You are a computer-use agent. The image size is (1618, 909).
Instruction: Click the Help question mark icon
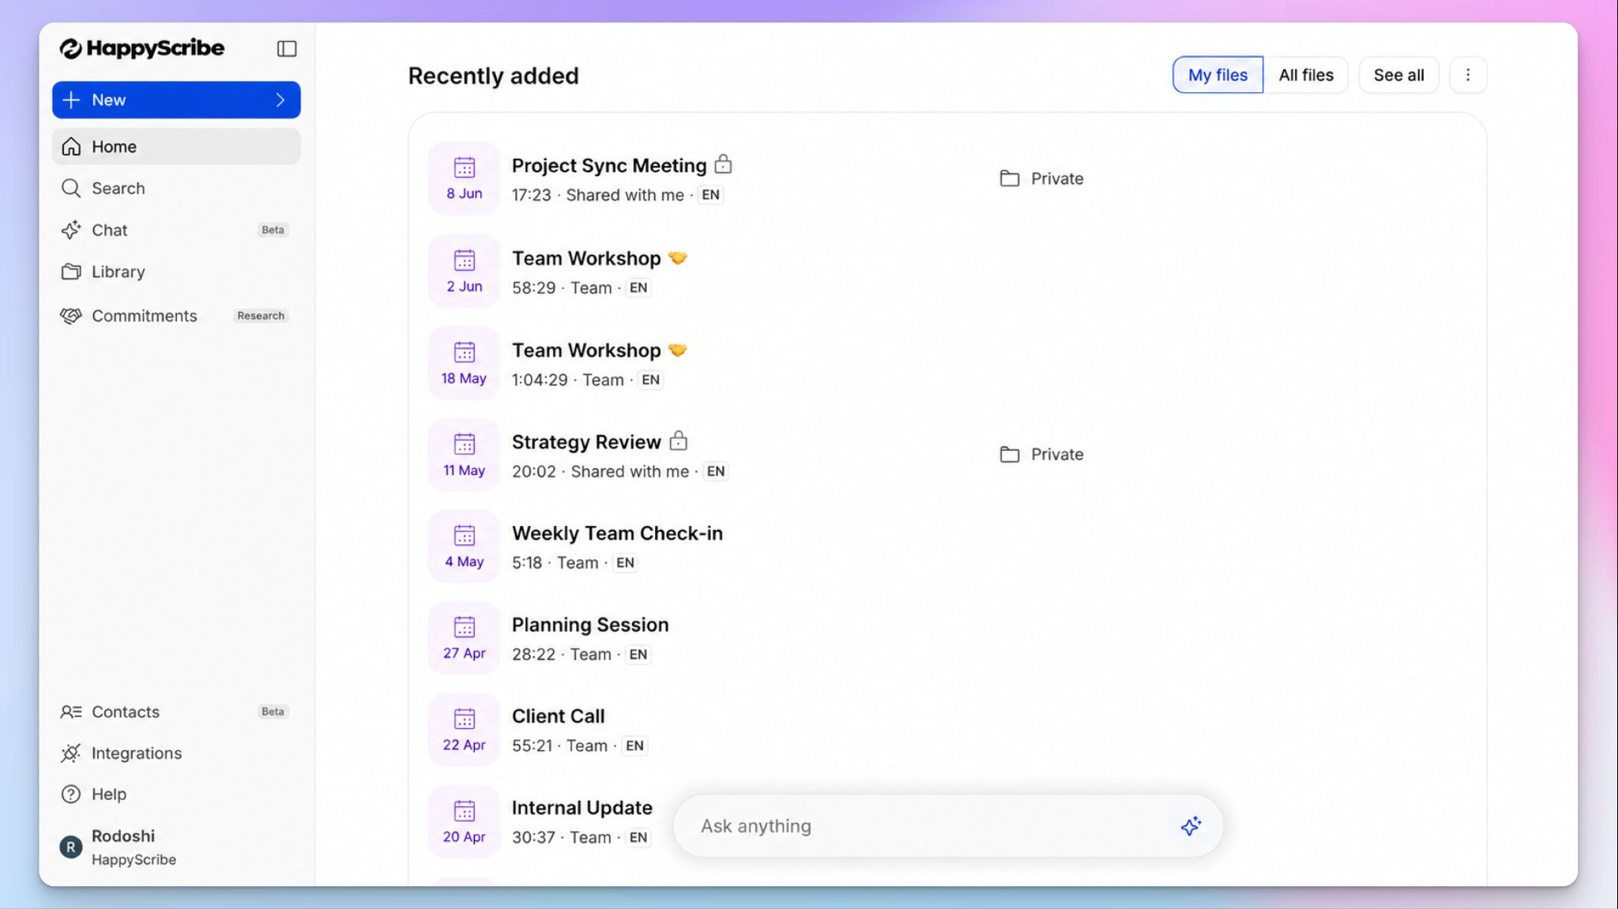coord(71,794)
